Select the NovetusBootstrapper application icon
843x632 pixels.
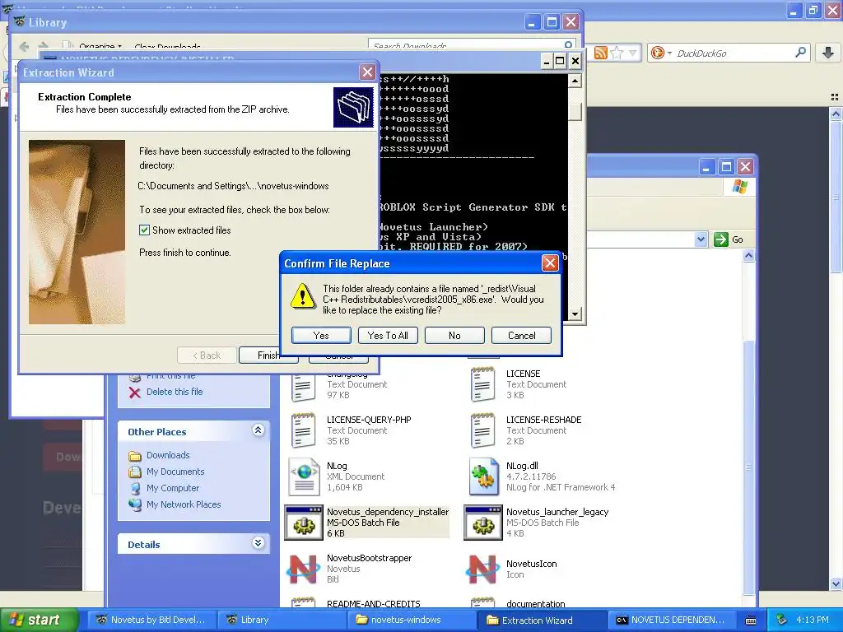pos(304,569)
